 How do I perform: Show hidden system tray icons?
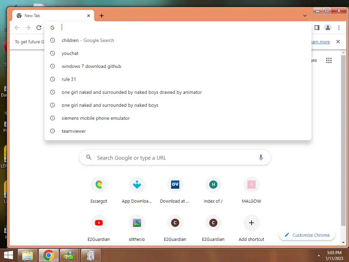pos(319,256)
